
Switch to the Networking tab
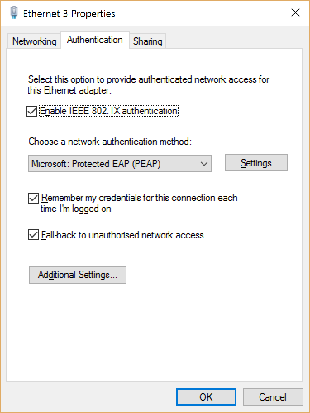pos(33,41)
